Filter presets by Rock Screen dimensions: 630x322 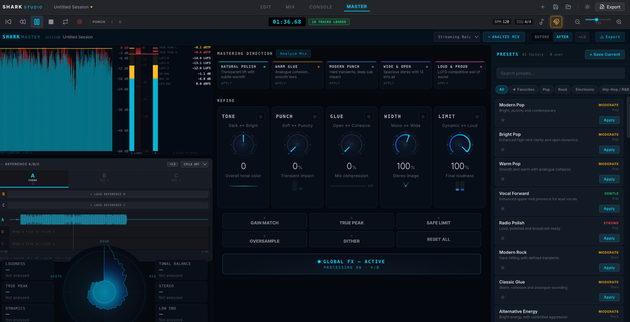[x=562, y=89]
